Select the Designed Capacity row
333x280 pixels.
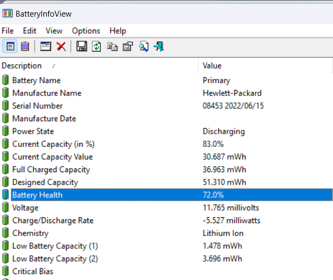166,182
